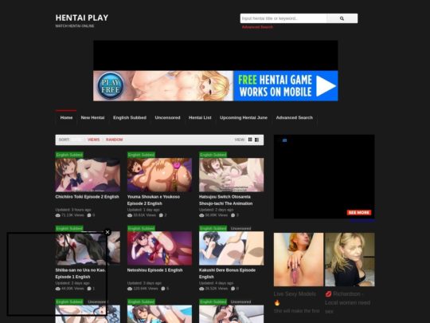Click the SEE MORE button in sidebar
Viewport: 430px width, 323px height.
(359, 212)
